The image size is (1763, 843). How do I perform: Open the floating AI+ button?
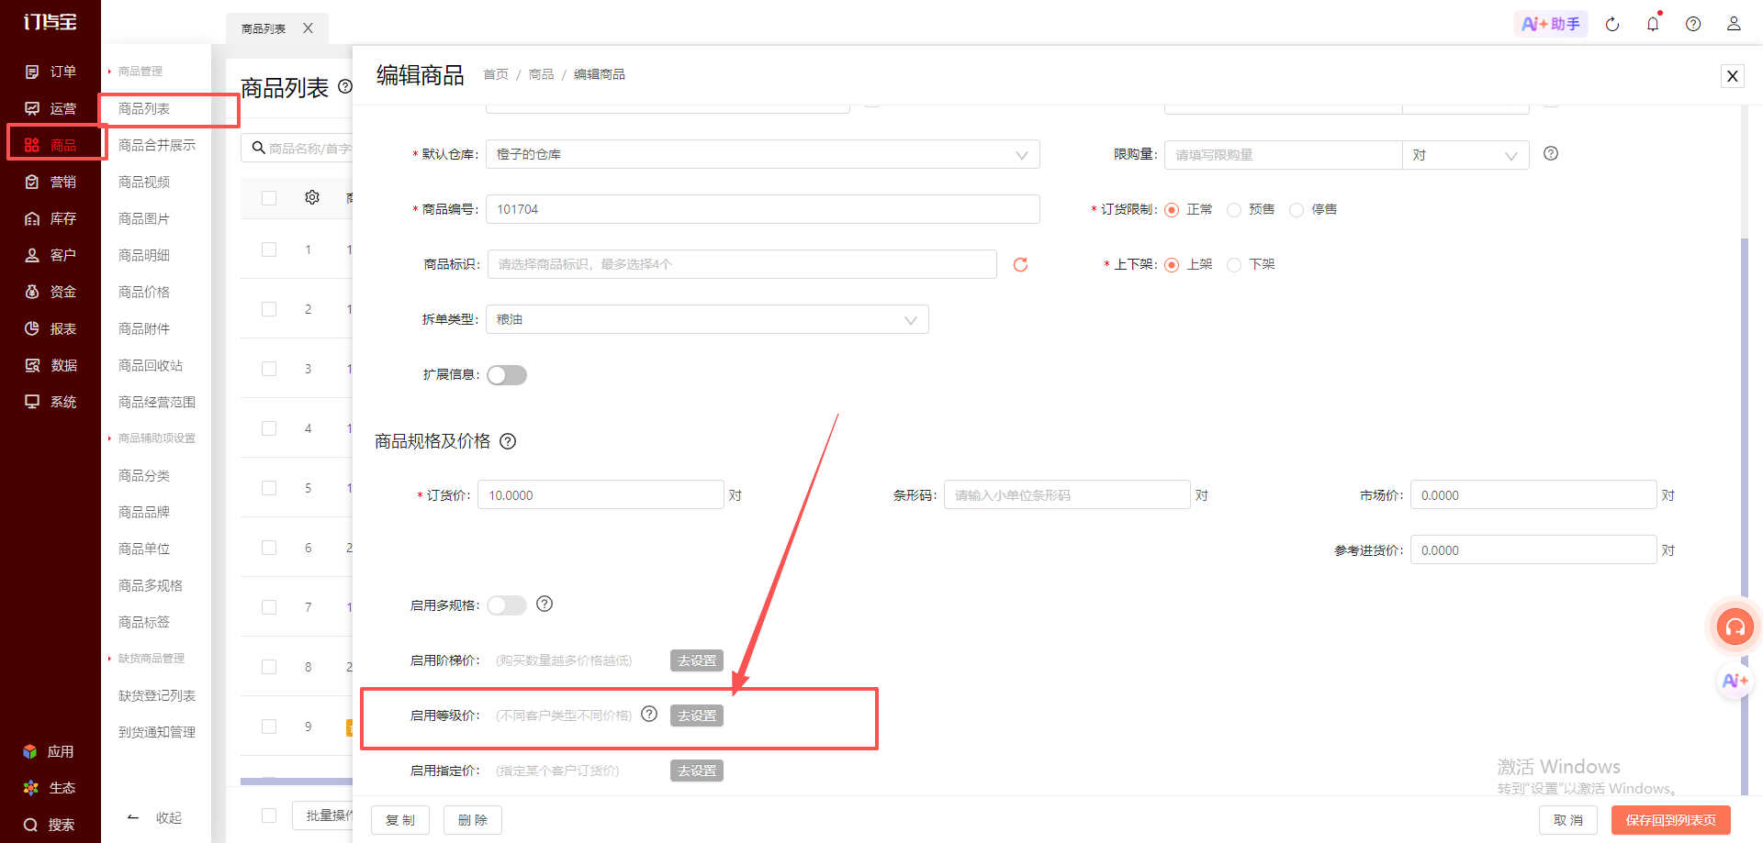1735,681
